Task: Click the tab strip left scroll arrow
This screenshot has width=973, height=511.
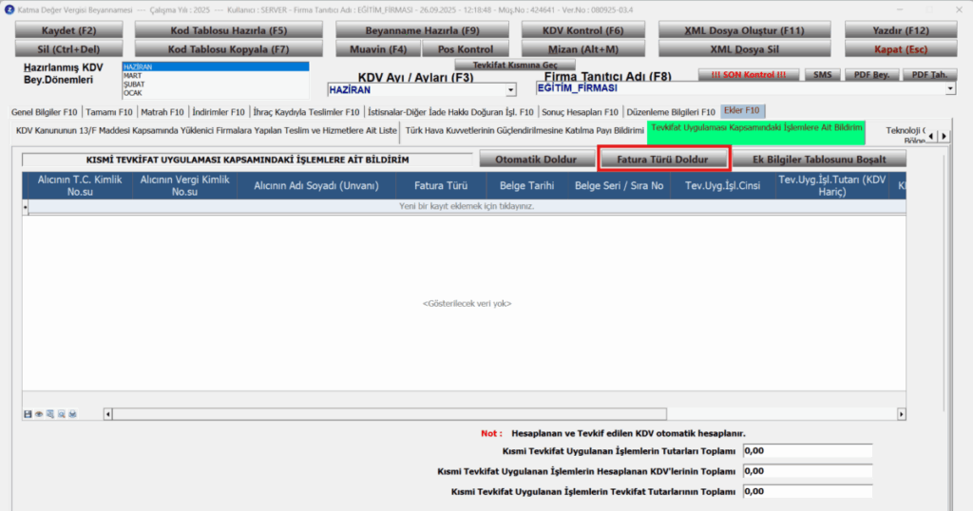Action: pyautogui.click(x=931, y=136)
